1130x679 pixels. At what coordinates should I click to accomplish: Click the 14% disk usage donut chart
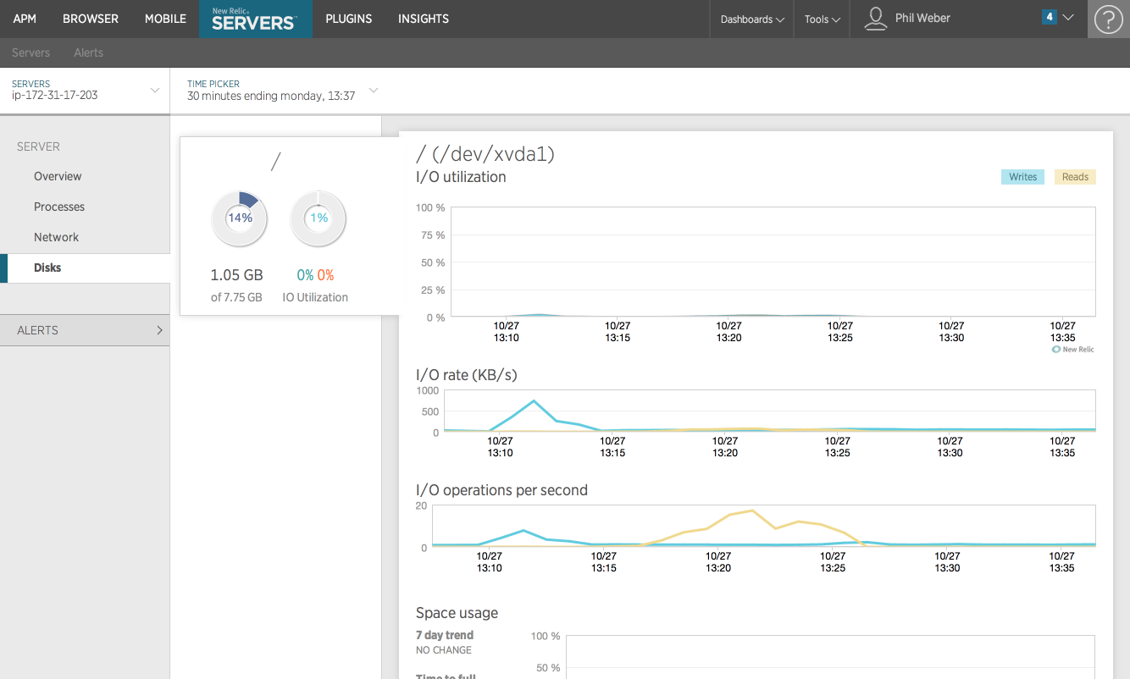pos(240,218)
